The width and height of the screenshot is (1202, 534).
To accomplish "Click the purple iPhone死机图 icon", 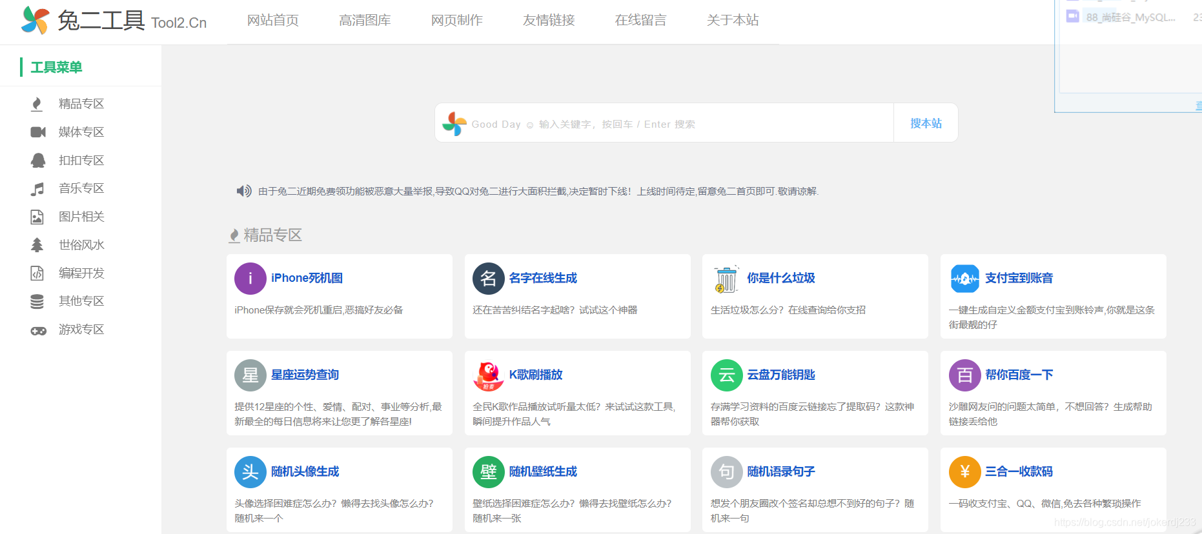I will click(x=250, y=279).
